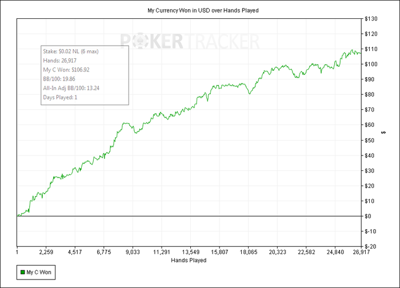Click the $10 y-axis label
This screenshot has height=288, width=400.
tap(370, 201)
